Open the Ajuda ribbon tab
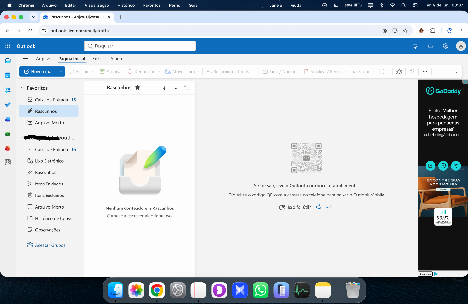 pyautogui.click(x=116, y=59)
